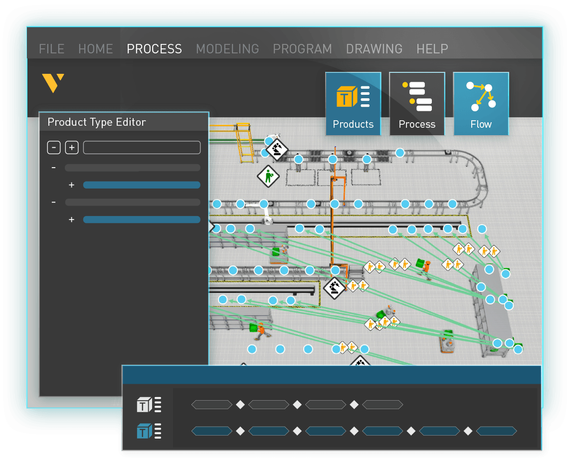
Task: Switch to the PROGRAM tab
Action: point(302,49)
